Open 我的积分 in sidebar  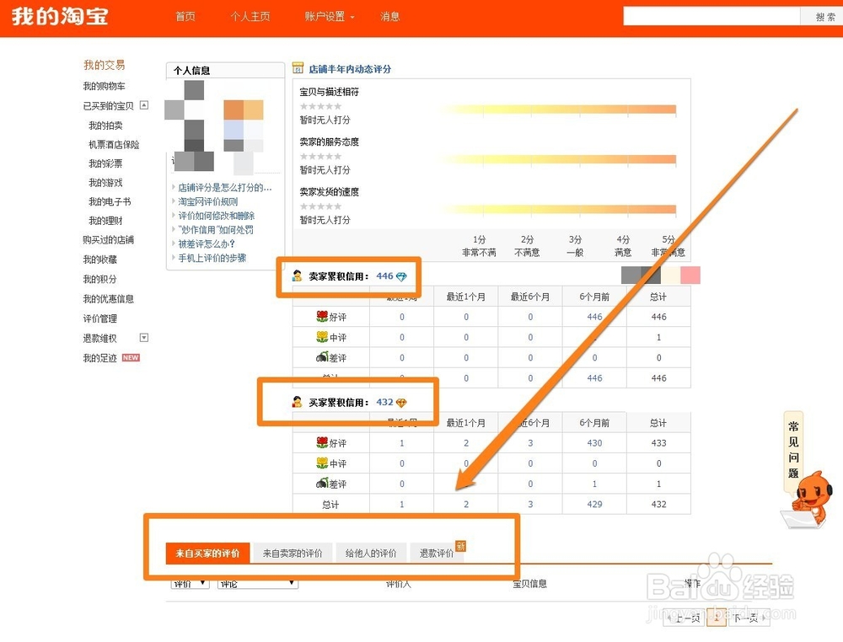(x=100, y=279)
